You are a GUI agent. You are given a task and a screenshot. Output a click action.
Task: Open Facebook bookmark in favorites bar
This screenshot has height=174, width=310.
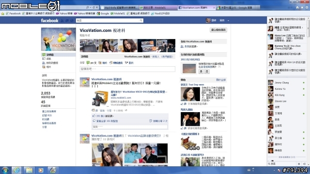coord(13,14)
